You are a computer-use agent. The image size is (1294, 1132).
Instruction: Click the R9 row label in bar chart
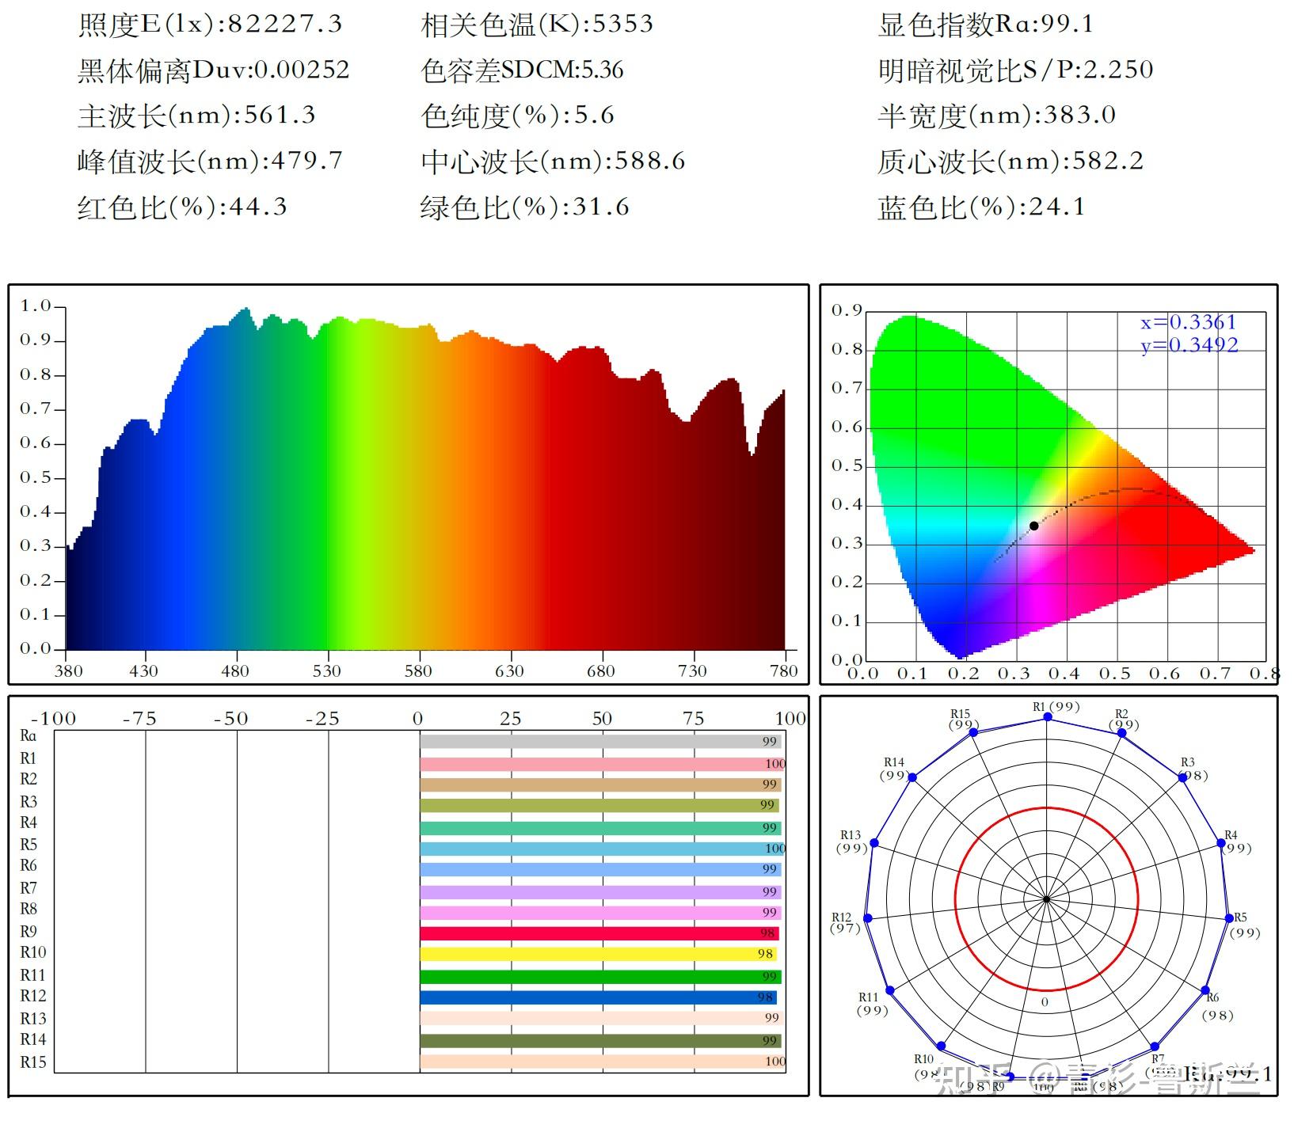point(29,931)
